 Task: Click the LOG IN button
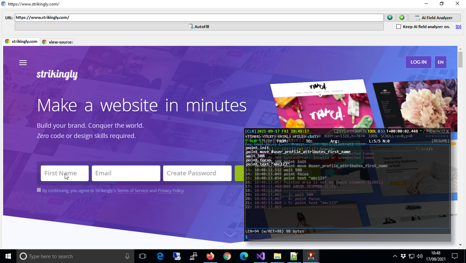pos(418,62)
